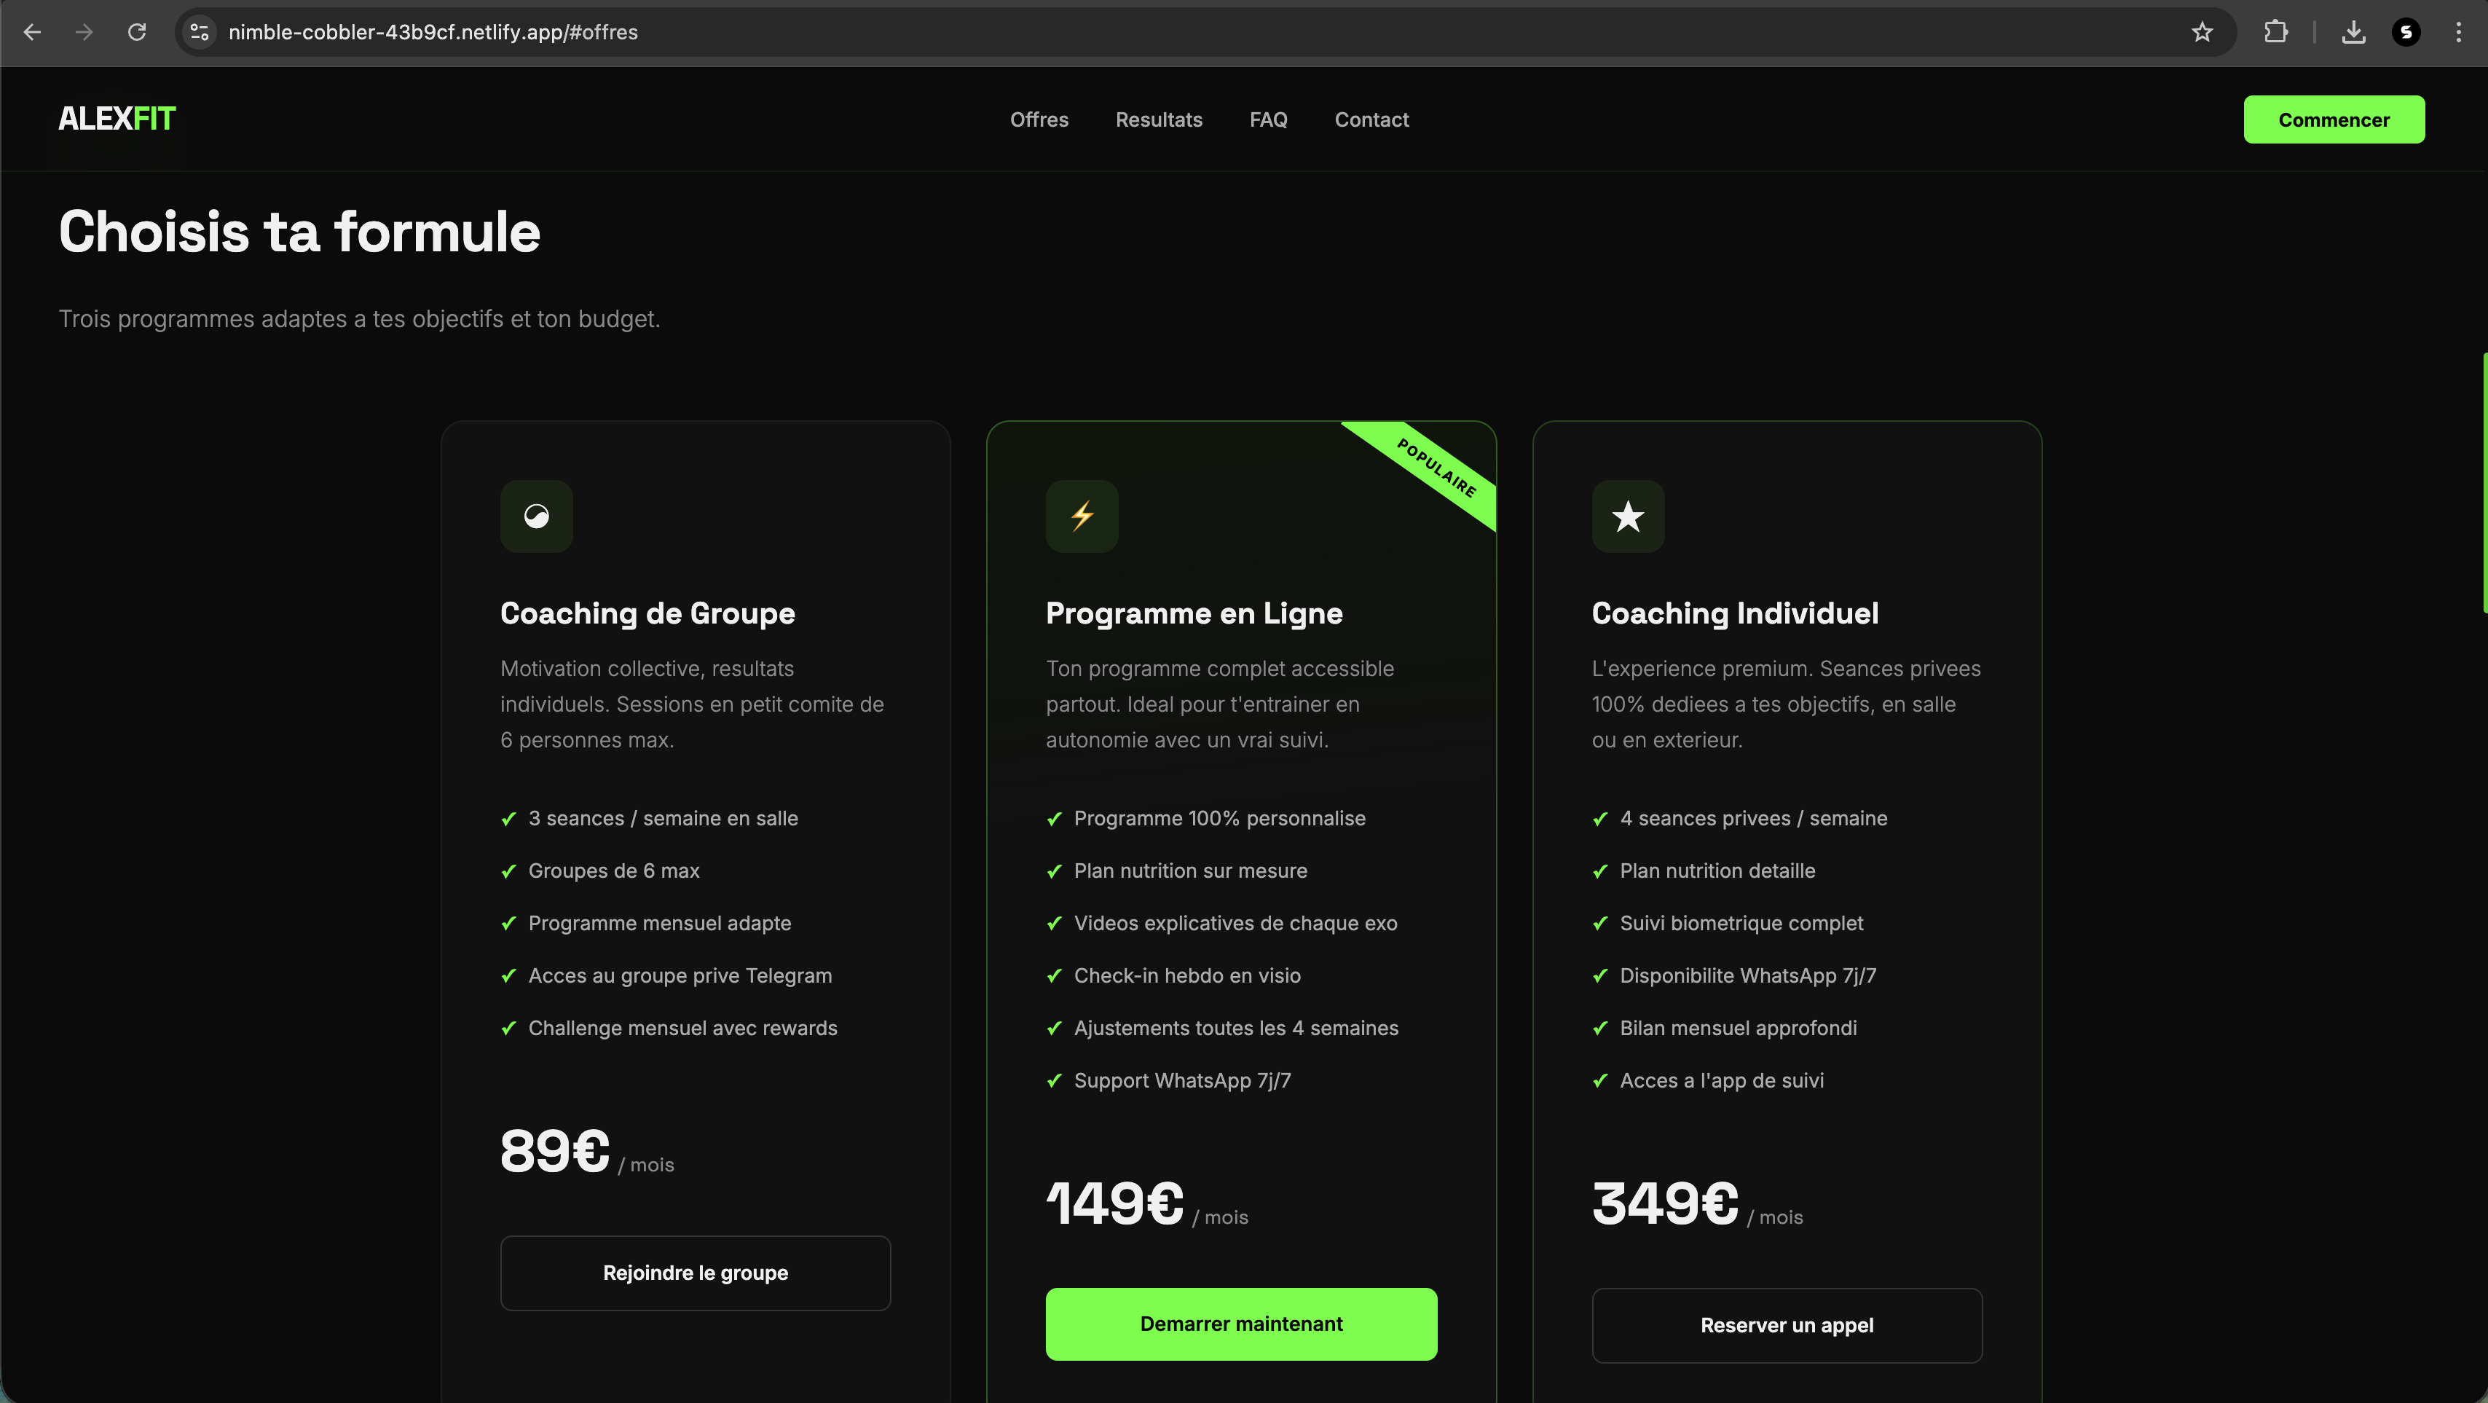Image resolution: width=2488 pixels, height=1403 pixels.
Task: Click the ALEXFIT logo
Action: (117, 119)
